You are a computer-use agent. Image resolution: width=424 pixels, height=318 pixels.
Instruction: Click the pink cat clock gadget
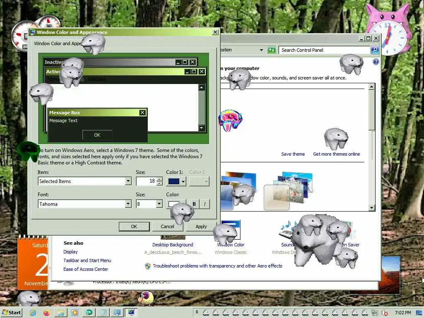point(388,30)
